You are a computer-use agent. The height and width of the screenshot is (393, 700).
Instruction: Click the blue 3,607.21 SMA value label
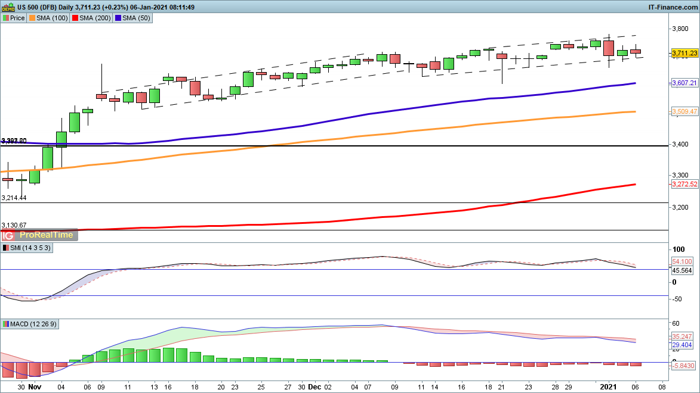pyautogui.click(x=684, y=83)
